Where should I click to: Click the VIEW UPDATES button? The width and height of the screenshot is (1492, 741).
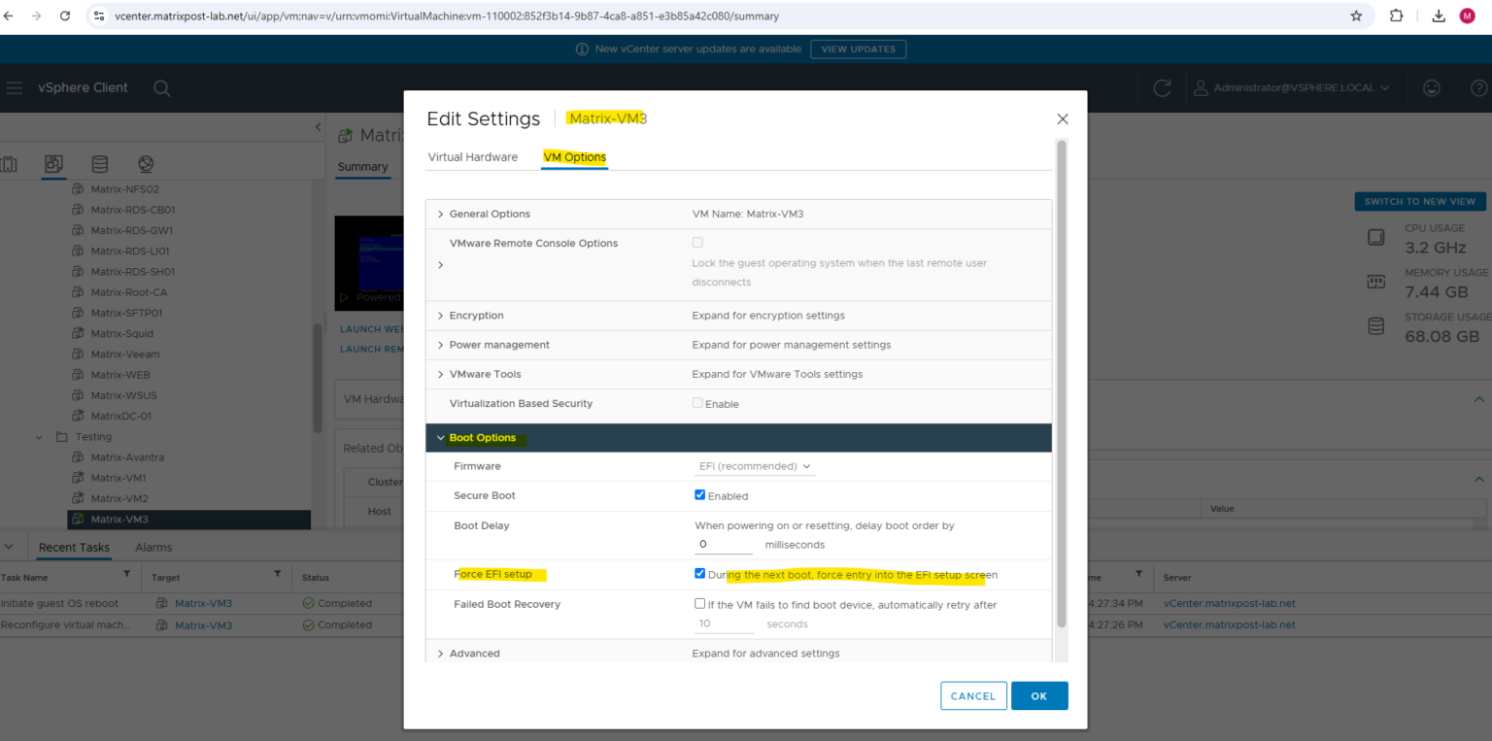pyautogui.click(x=858, y=49)
